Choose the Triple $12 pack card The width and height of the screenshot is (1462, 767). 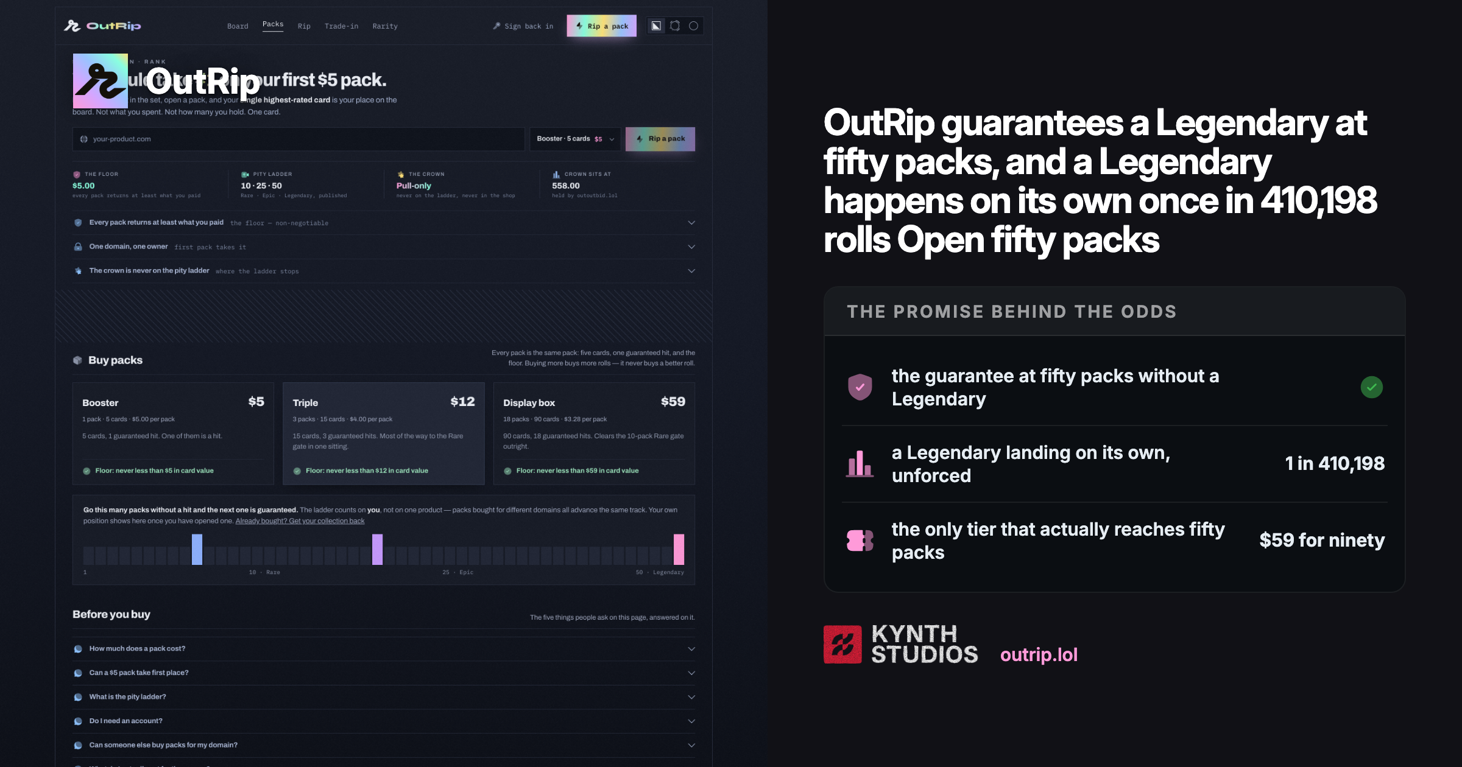[x=384, y=433]
